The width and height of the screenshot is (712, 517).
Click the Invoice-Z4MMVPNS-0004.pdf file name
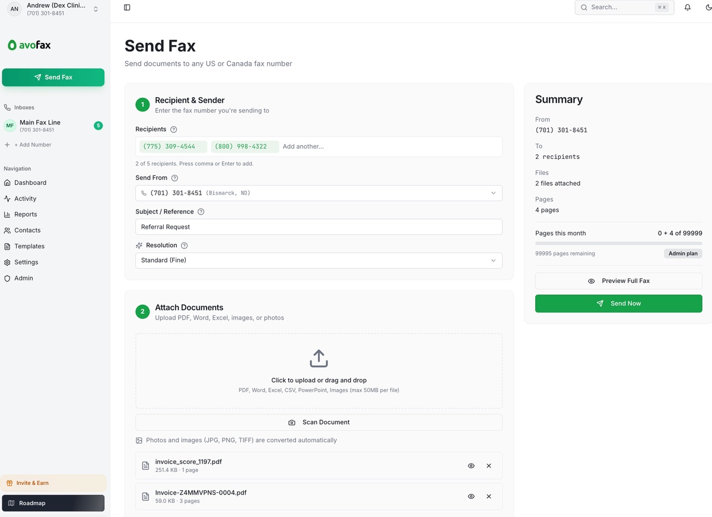(x=201, y=492)
